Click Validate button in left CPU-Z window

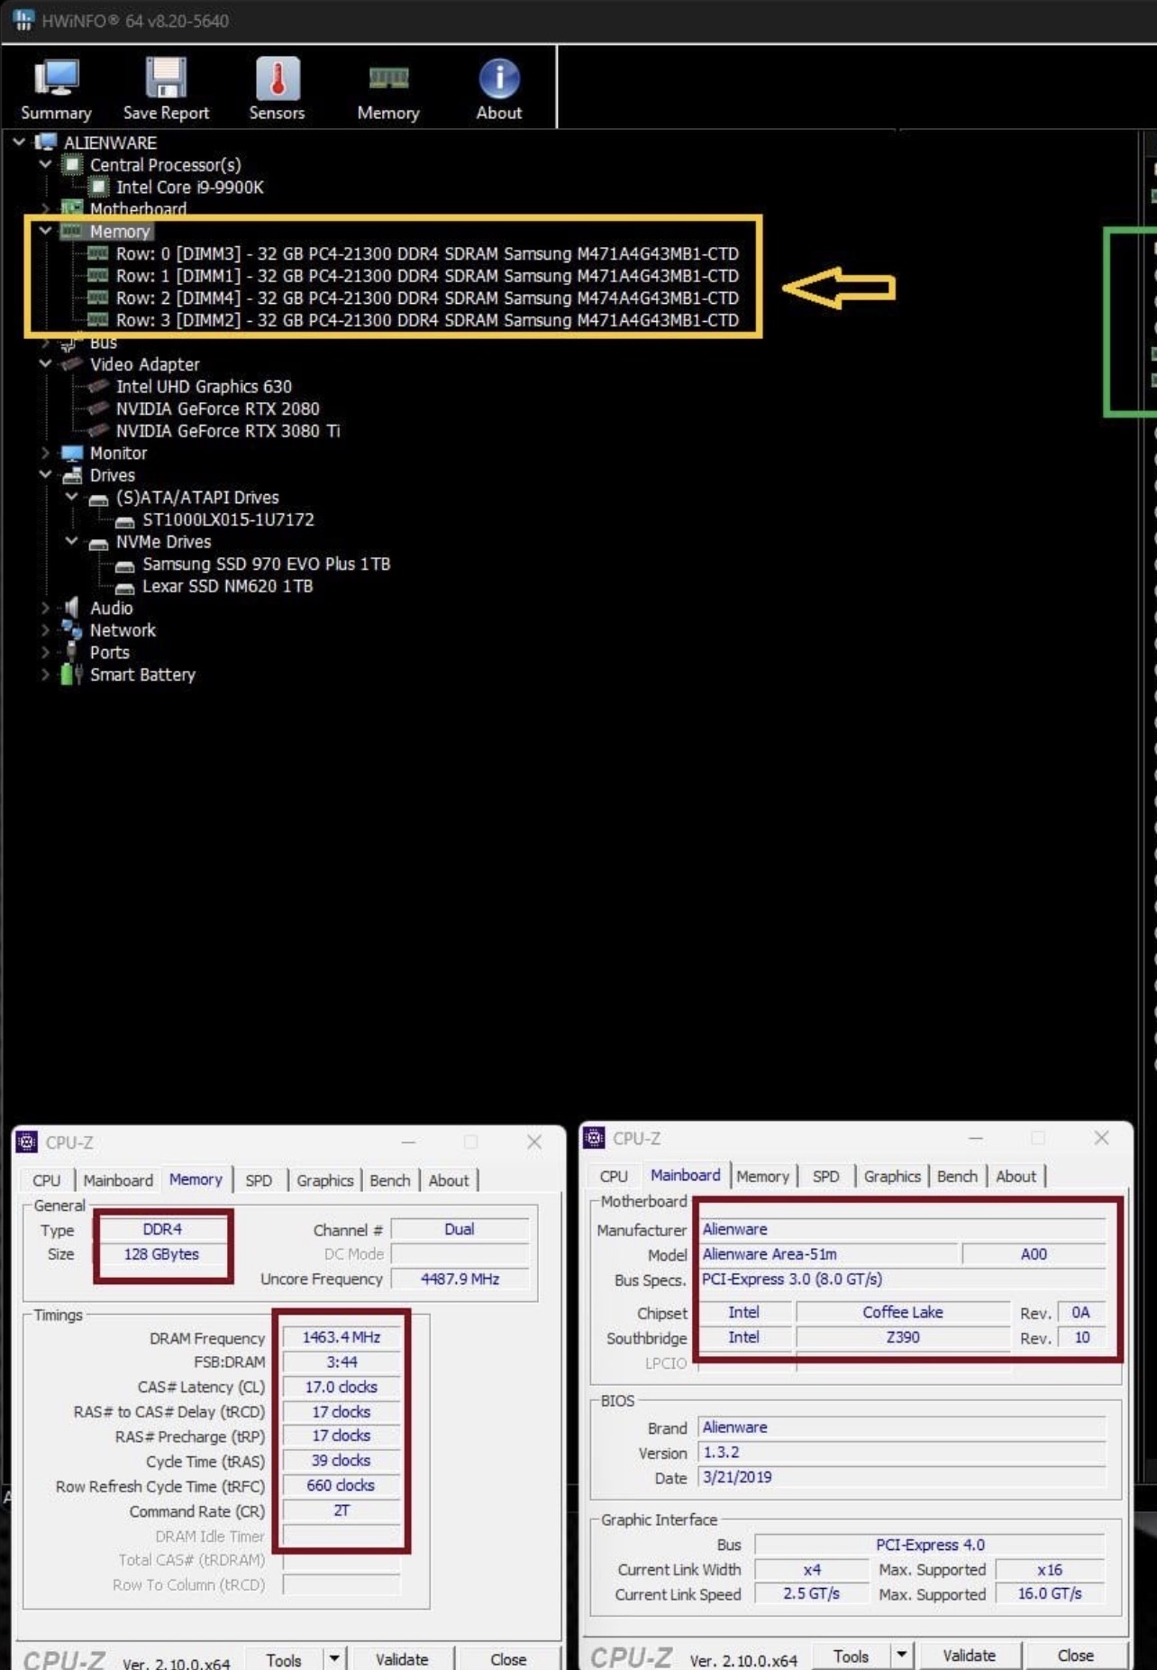(x=401, y=1659)
